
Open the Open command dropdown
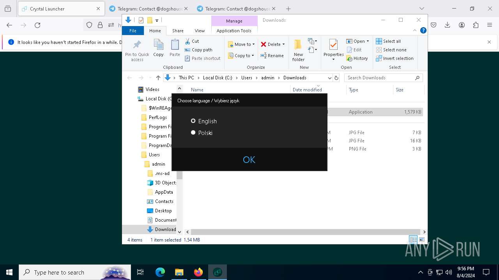(x=357, y=41)
